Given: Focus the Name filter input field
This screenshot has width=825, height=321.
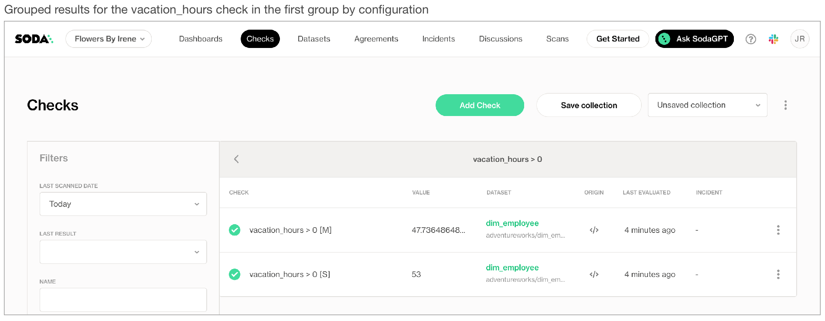Looking at the screenshot, I should click(x=123, y=300).
